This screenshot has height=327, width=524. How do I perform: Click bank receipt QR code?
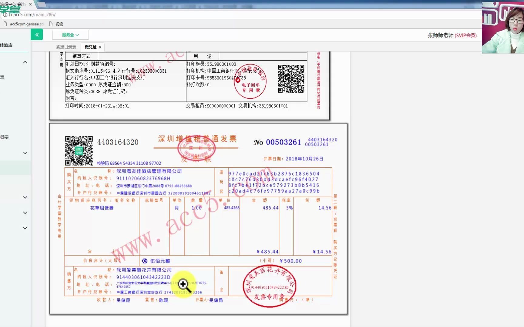click(x=291, y=79)
